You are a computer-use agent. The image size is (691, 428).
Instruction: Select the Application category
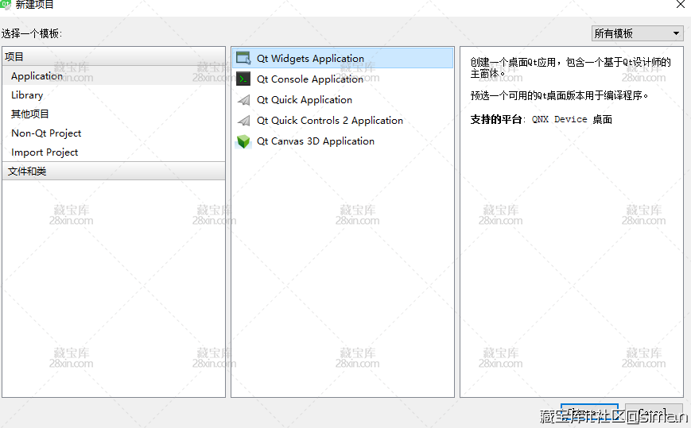click(37, 76)
